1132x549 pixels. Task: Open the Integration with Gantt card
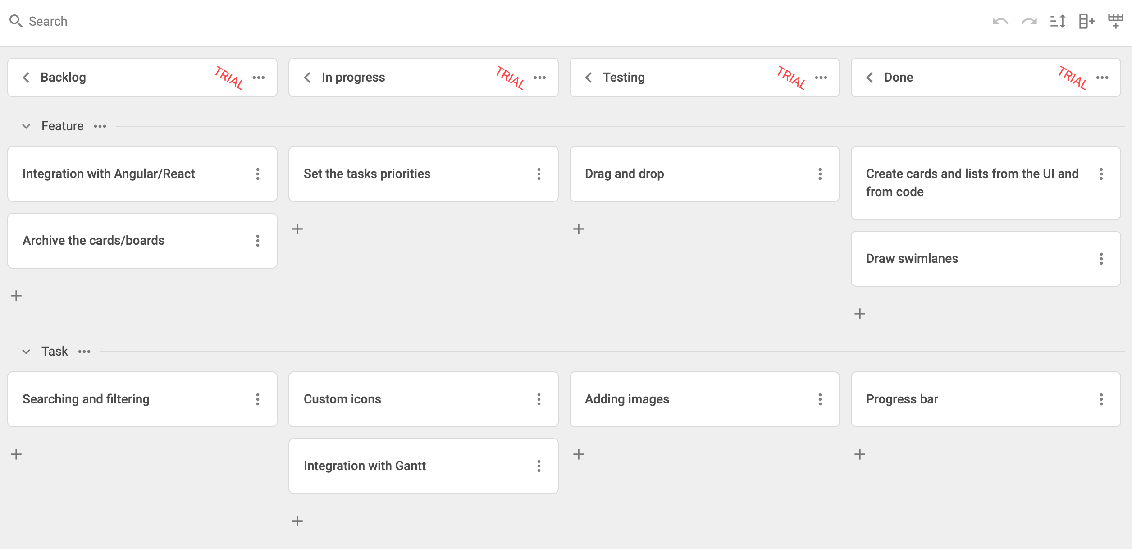point(365,466)
